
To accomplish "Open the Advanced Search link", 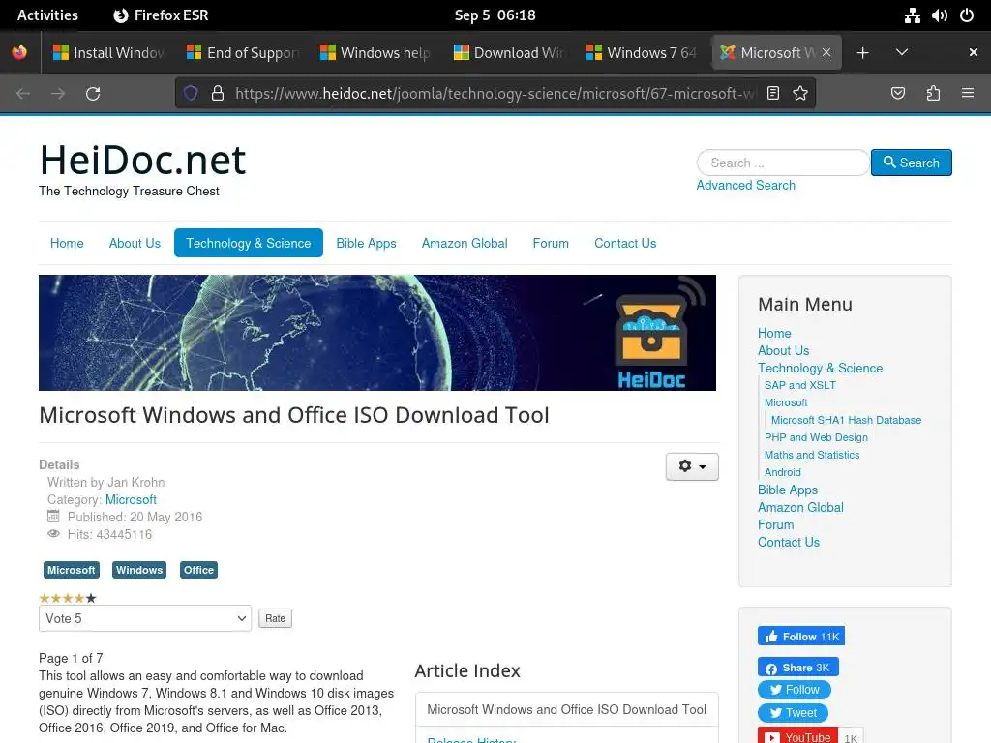I will click(x=746, y=185).
